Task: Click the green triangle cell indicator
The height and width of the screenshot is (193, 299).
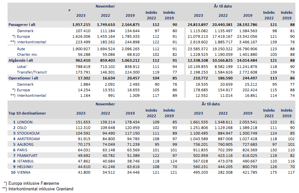Action: pos(70,11)
